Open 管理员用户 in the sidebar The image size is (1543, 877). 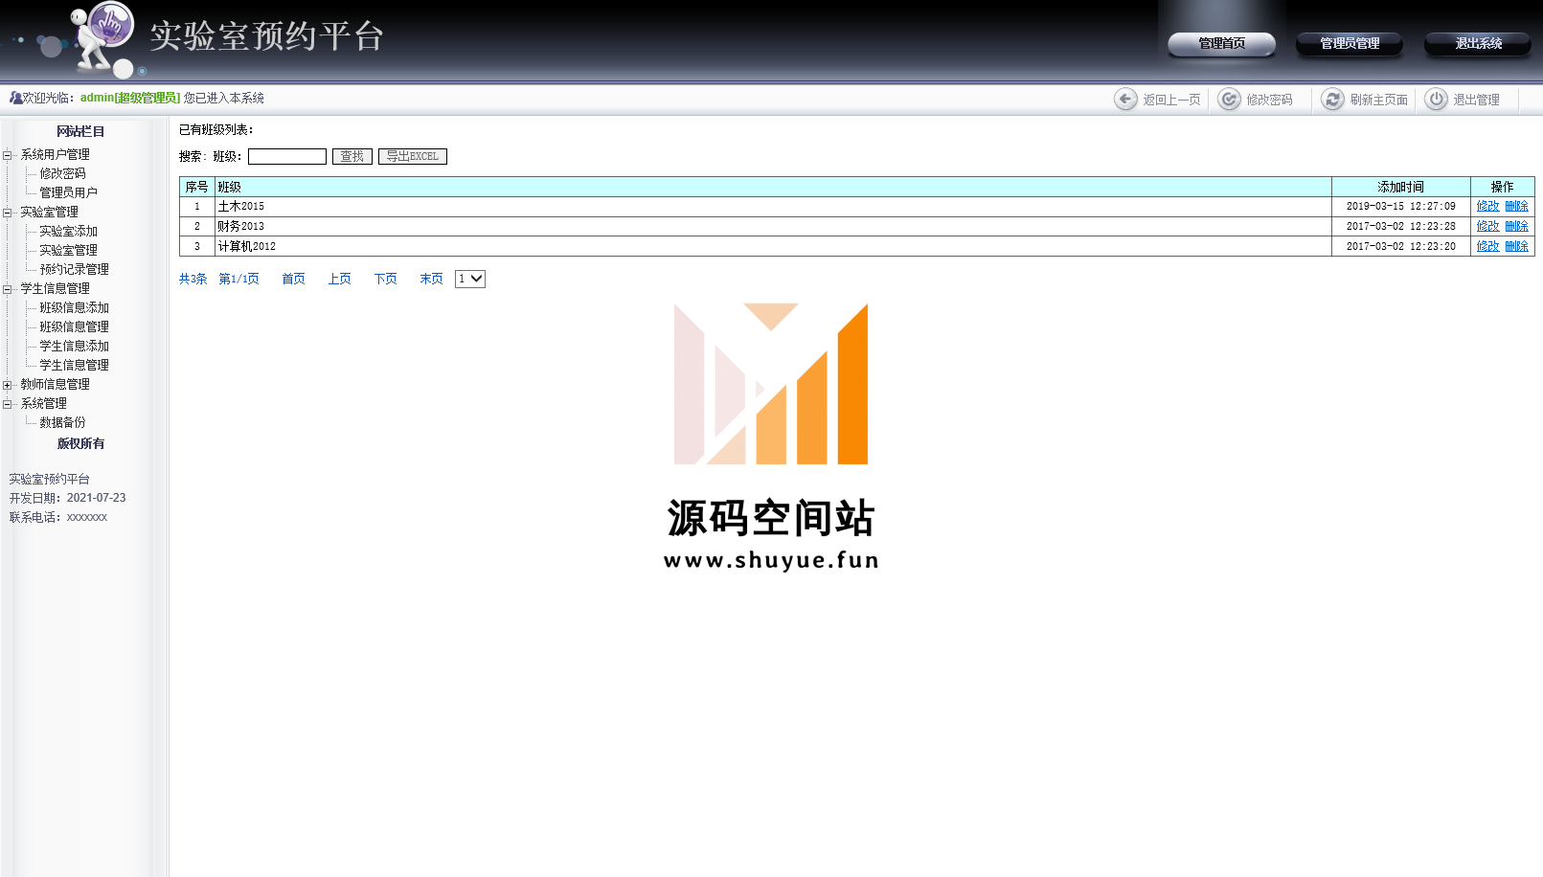[x=68, y=192]
